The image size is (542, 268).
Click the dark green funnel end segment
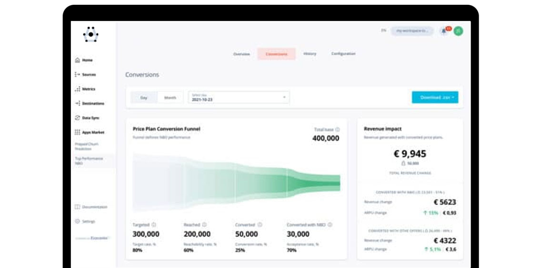pyautogui.click(x=314, y=183)
